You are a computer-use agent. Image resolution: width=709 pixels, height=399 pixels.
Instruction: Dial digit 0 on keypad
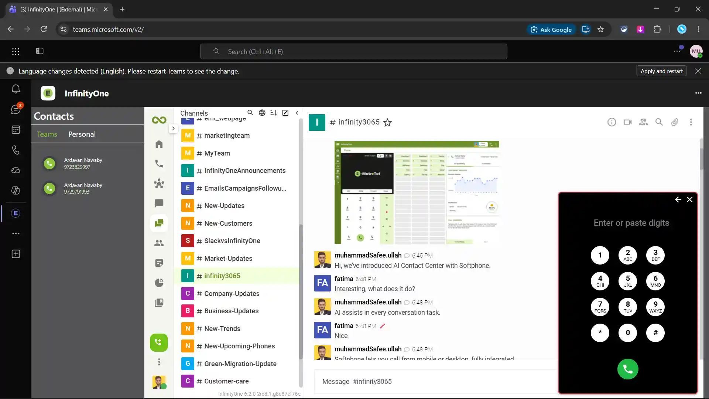click(628, 333)
